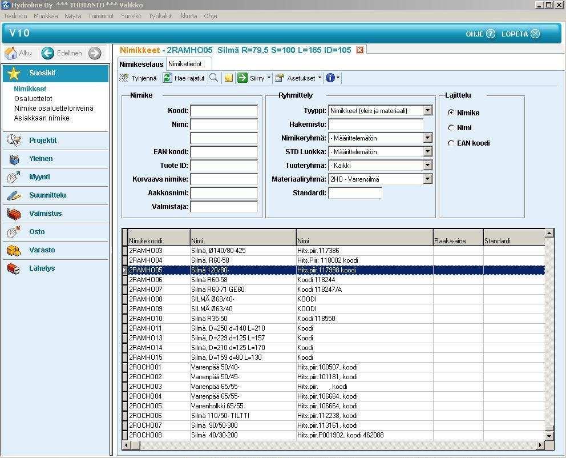This screenshot has height=458, width=566.
Task: Open the Osaluettelot link
Action: pyautogui.click(x=33, y=99)
